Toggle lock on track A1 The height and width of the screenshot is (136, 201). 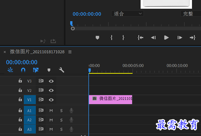tap(20, 110)
